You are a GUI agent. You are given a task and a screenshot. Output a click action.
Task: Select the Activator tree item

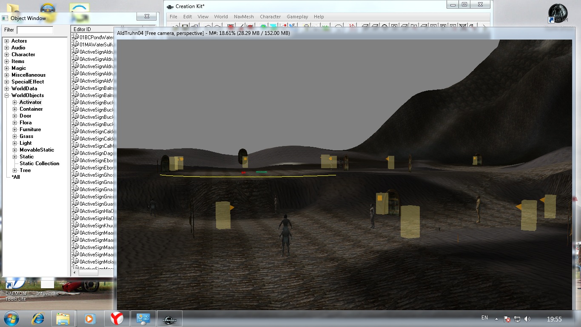31,102
